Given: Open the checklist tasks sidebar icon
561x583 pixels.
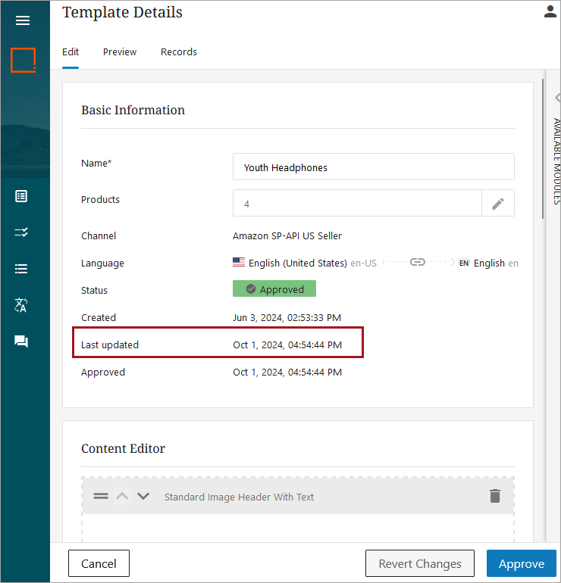Looking at the screenshot, I should (21, 232).
